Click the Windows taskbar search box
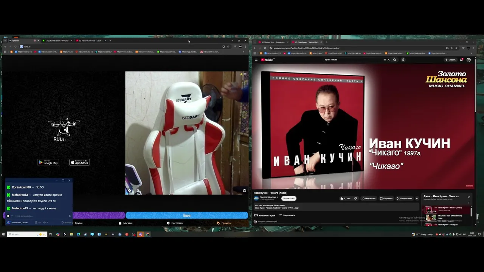The width and height of the screenshot is (484, 272). coord(27,234)
